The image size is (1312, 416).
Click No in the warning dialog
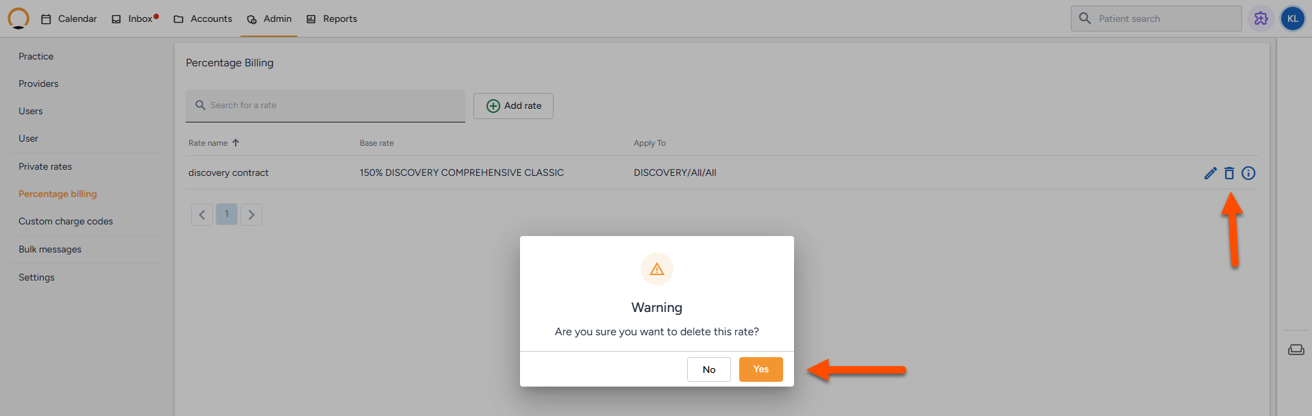[x=709, y=369]
